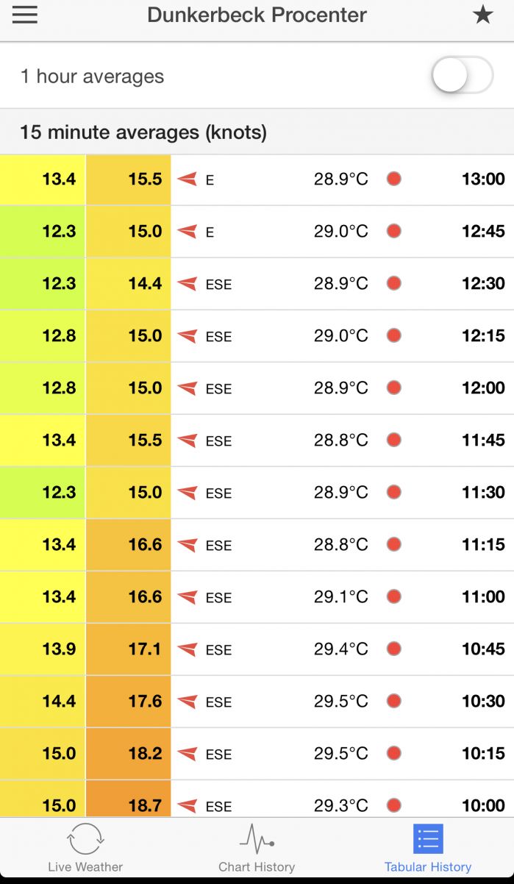Tap wind direction arrow in 13:00 row
The width and height of the screenshot is (514, 884).
(x=188, y=179)
